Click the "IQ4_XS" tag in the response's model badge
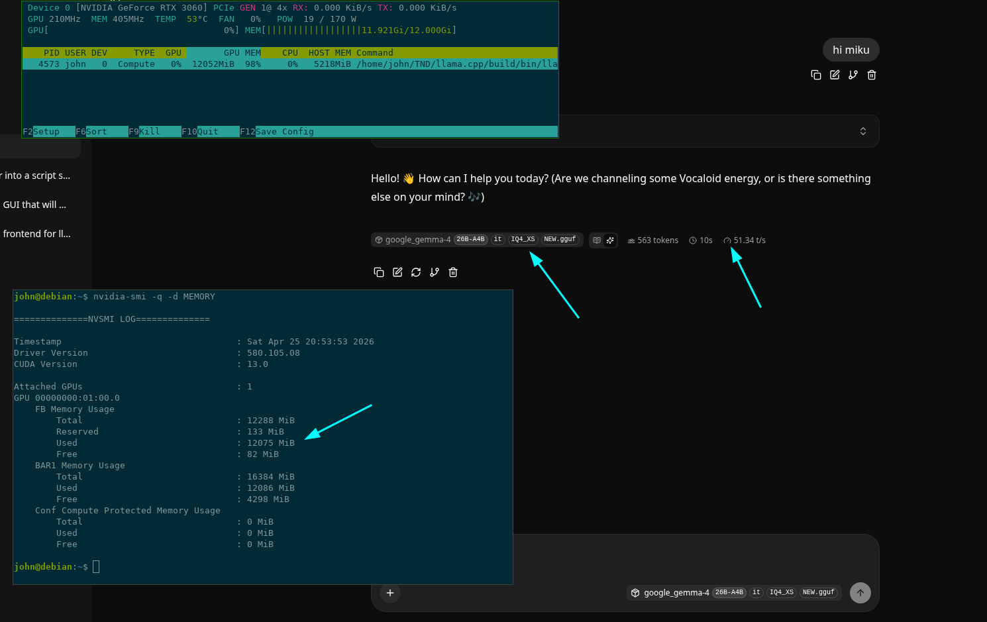Viewport: 987px width, 622px height. (523, 239)
